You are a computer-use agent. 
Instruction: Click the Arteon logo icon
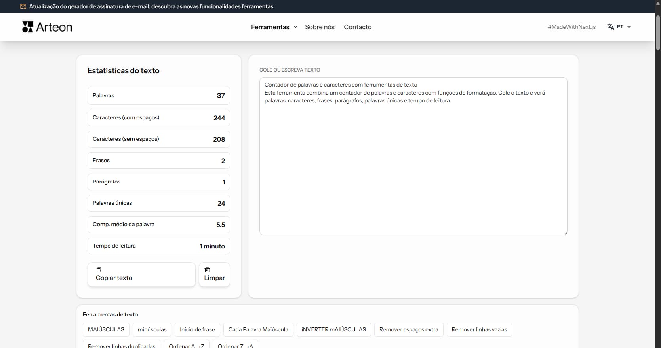click(28, 27)
